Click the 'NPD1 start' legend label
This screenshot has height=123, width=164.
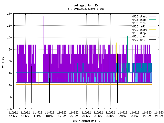pos(139,30)
